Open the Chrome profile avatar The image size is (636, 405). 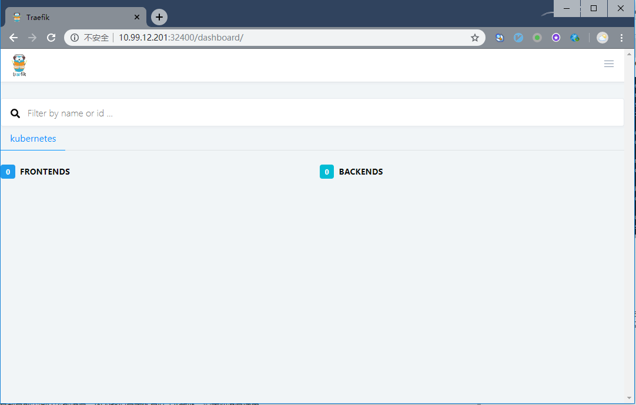point(602,38)
